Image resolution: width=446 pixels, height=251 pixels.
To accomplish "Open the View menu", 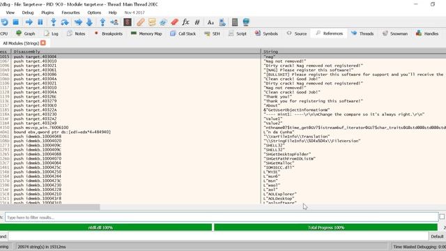I will coord(10,13).
